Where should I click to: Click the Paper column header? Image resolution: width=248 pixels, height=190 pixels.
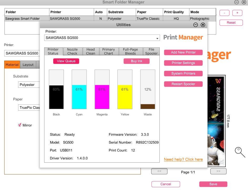pos(149,12)
